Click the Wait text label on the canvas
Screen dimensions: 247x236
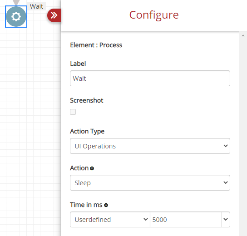[x=36, y=6]
